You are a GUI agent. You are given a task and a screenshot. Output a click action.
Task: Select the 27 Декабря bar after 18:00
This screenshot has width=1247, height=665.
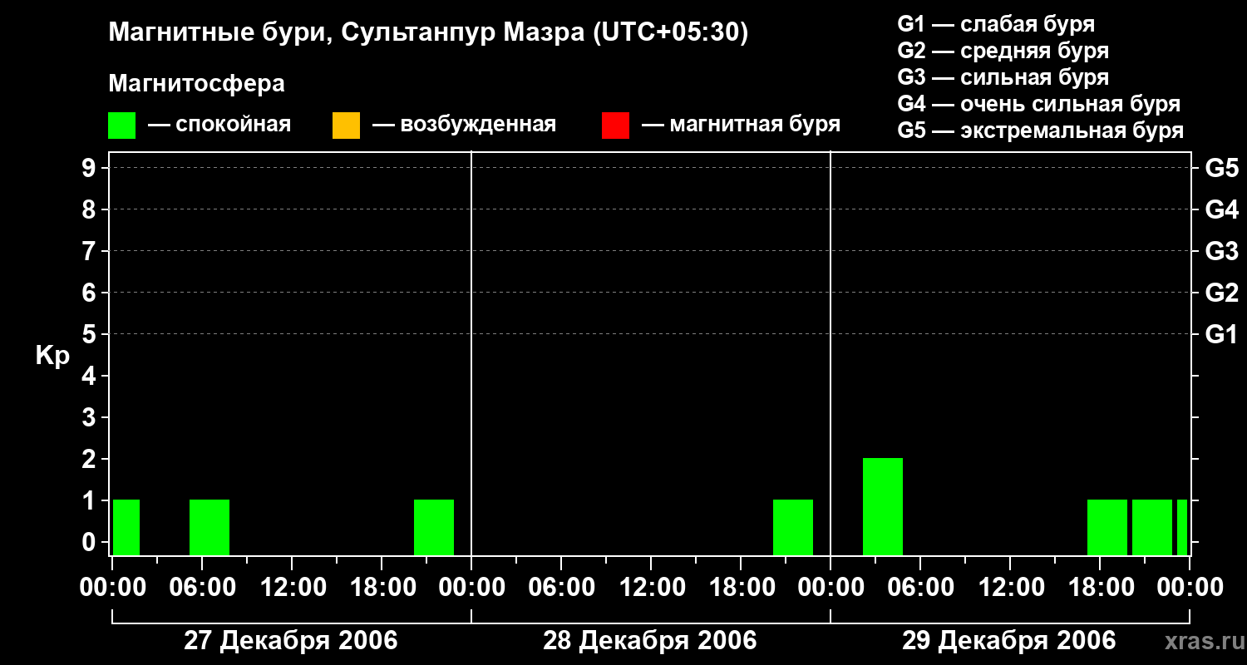coord(434,527)
